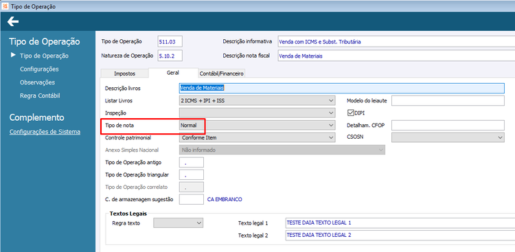The height and width of the screenshot is (252, 515).
Task: Expand the Inspeção dropdown
Action: coord(257,113)
